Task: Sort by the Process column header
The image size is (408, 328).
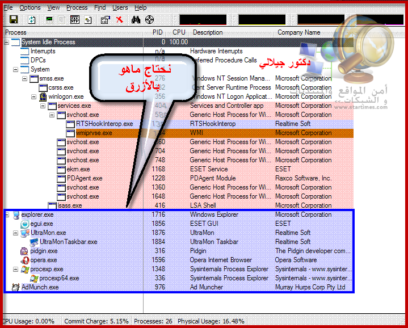Action: pos(73,32)
